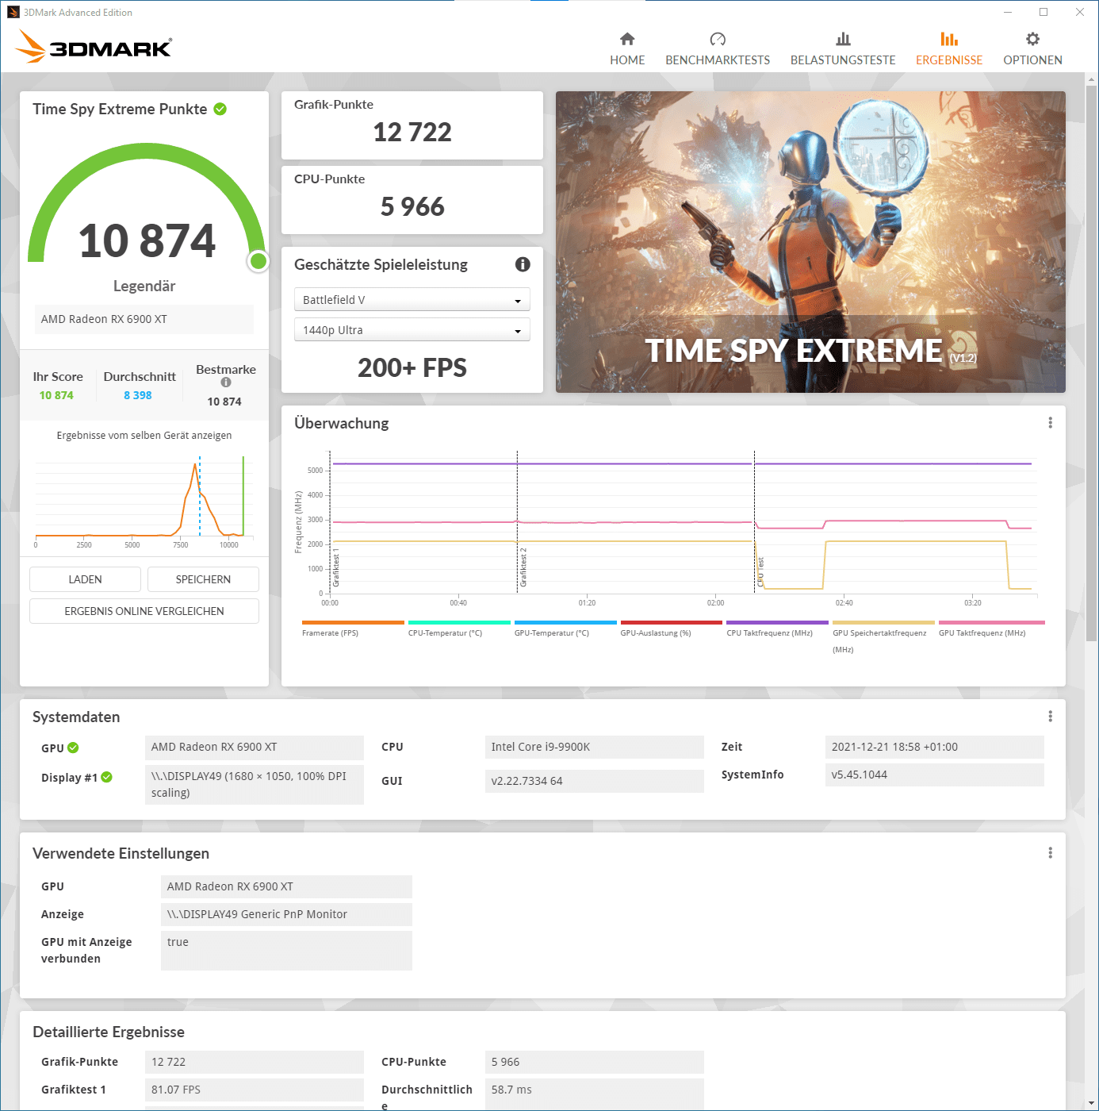Click Ergebnisse vom selben Gerät anzeigen link

(144, 435)
